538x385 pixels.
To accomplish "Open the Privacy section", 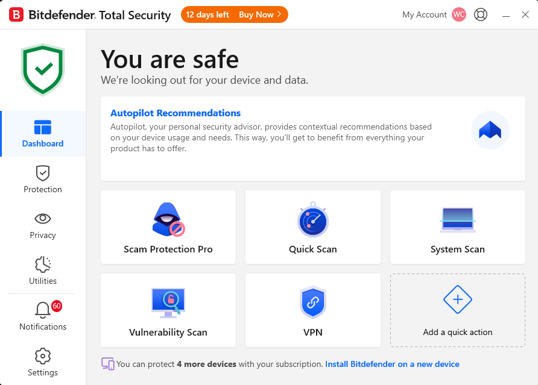I will 43,225.
